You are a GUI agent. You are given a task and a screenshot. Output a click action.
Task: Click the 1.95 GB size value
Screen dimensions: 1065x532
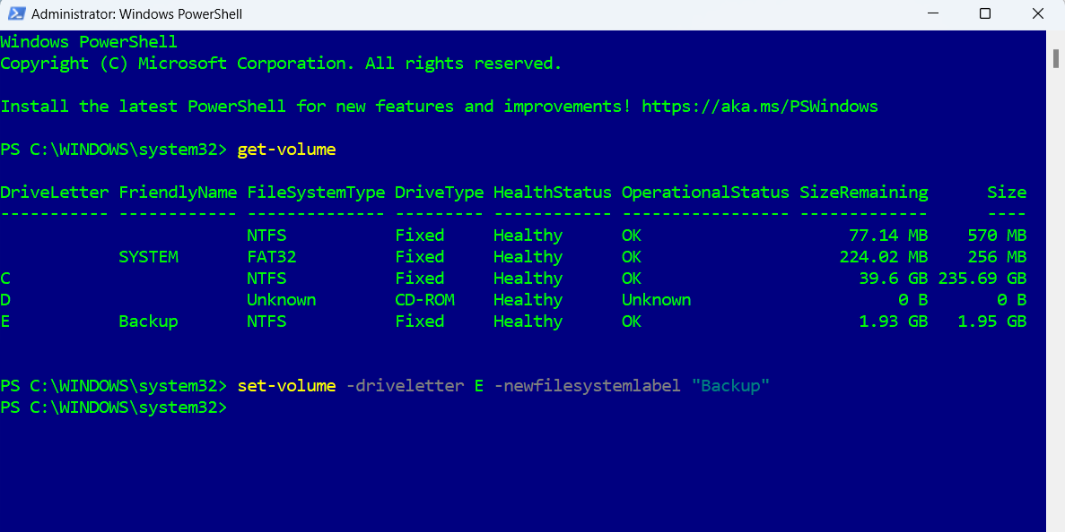[x=991, y=322]
